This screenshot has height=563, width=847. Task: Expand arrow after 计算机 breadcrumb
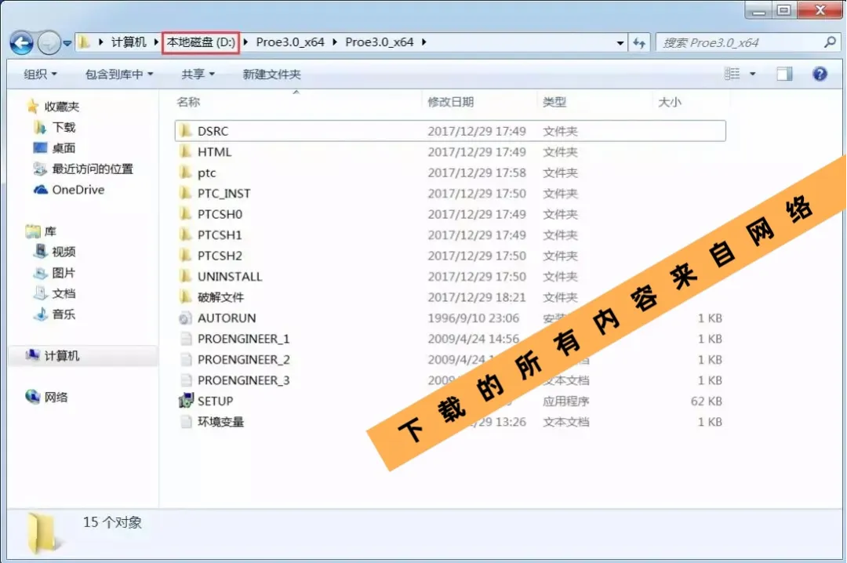155,42
